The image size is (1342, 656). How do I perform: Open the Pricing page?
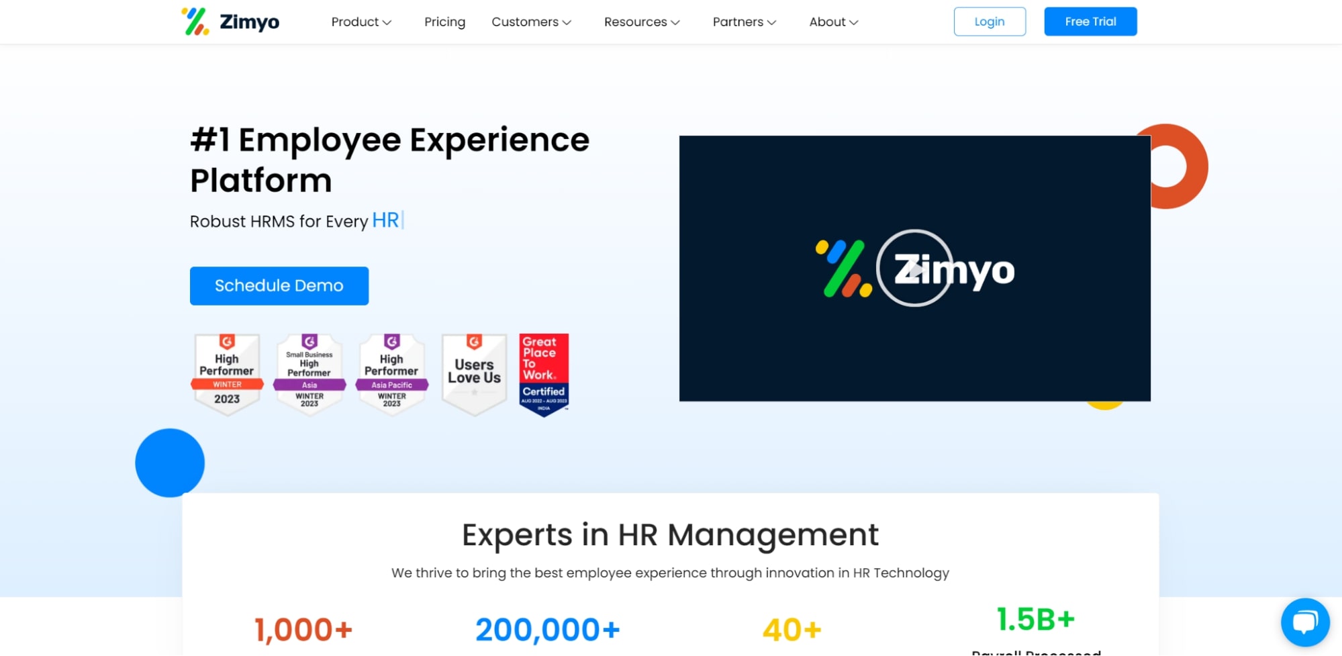(444, 22)
